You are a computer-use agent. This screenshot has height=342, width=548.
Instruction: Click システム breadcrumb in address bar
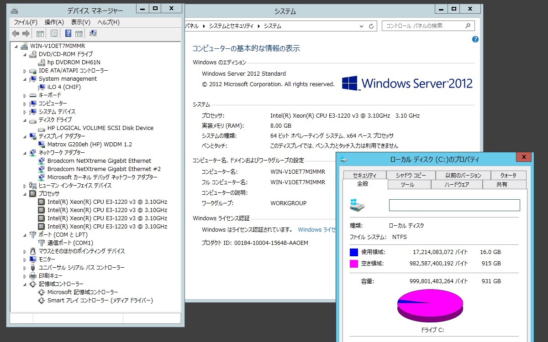pos(273,26)
